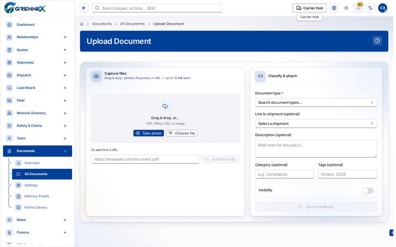Image resolution: width=396 pixels, height=247 pixels.
Task: Click the search pages and actions field
Action: coord(157,8)
